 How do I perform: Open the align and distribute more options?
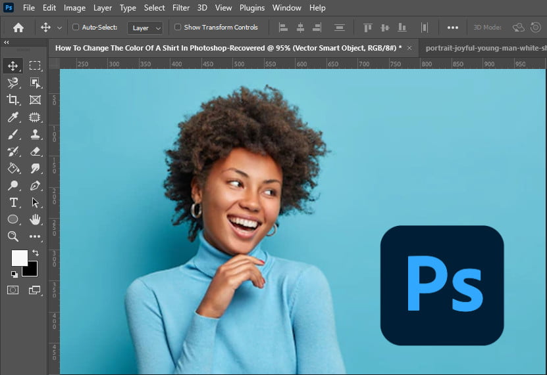click(x=452, y=28)
